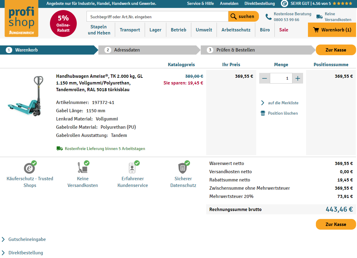Open the Sale menu
357x258 pixels.
pos(284,30)
